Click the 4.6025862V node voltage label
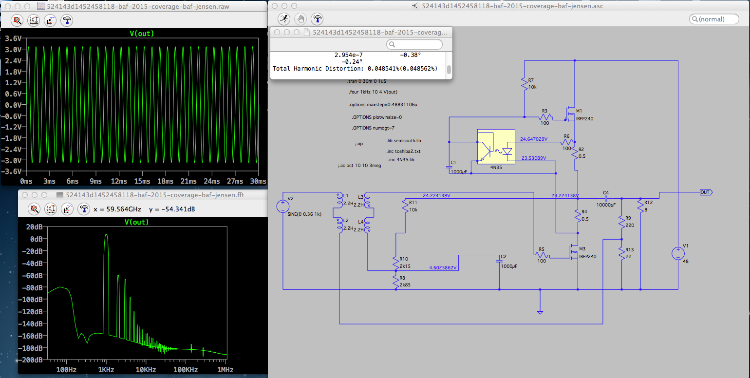The height and width of the screenshot is (378, 750). 443,268
